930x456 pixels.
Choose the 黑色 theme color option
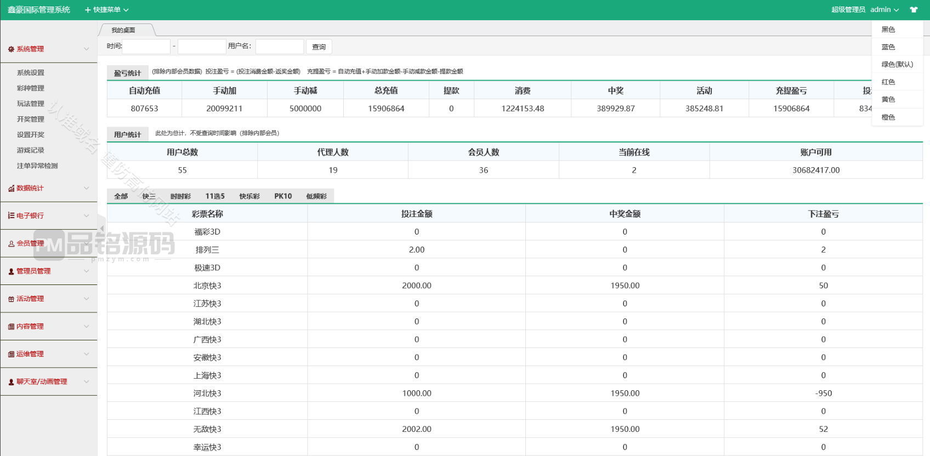pyautogui.click(x=898, y=30)
